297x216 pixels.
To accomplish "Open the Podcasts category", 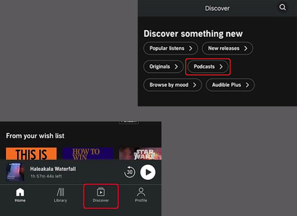I will [x=208, y=66].
